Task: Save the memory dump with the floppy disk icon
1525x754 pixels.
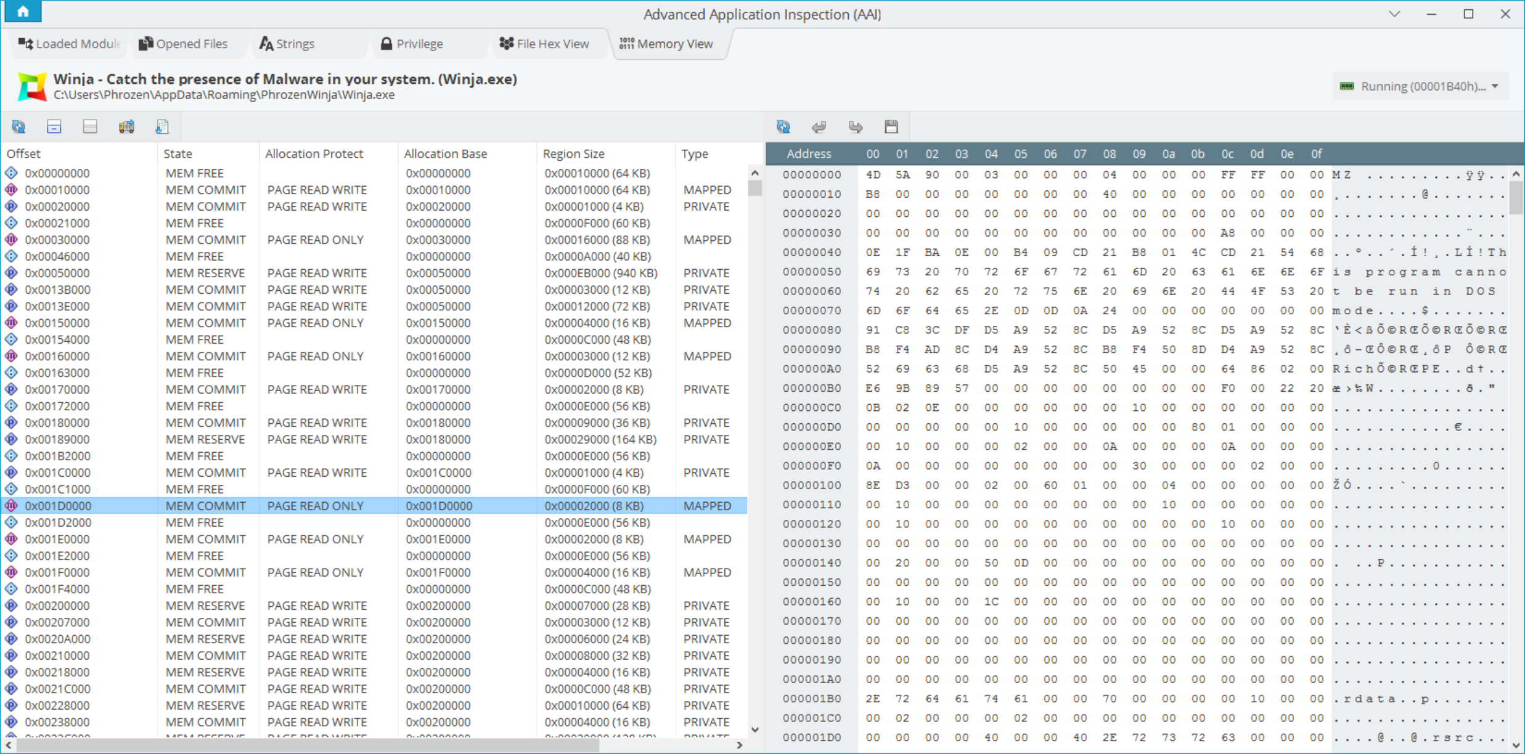Action: (891, 127)
